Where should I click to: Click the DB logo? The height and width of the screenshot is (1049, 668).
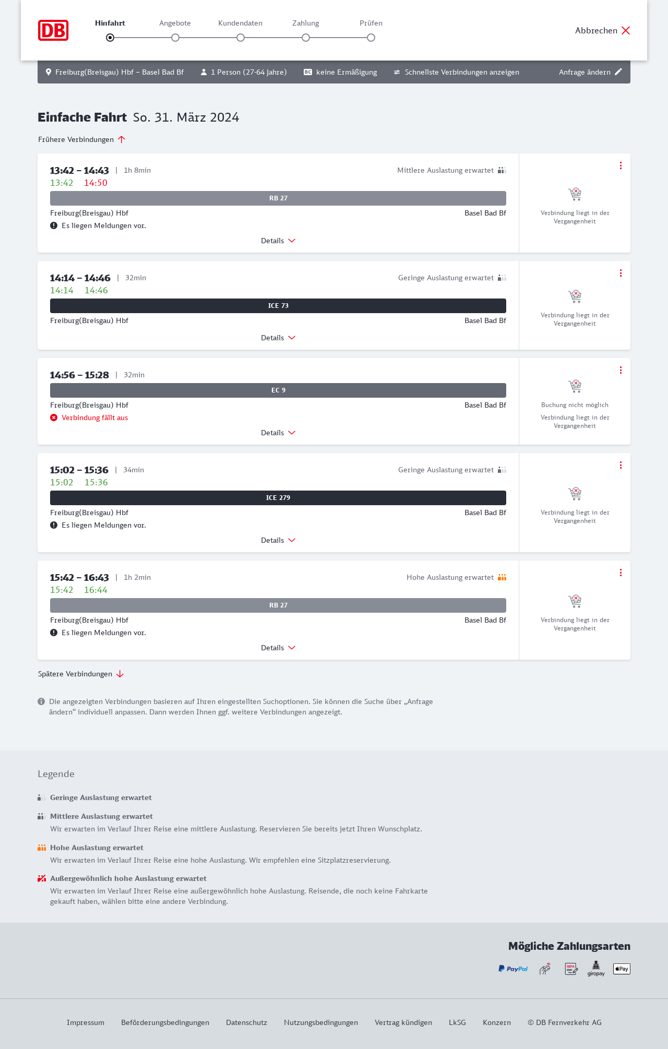pyautogui.click(x=53, y=30)
